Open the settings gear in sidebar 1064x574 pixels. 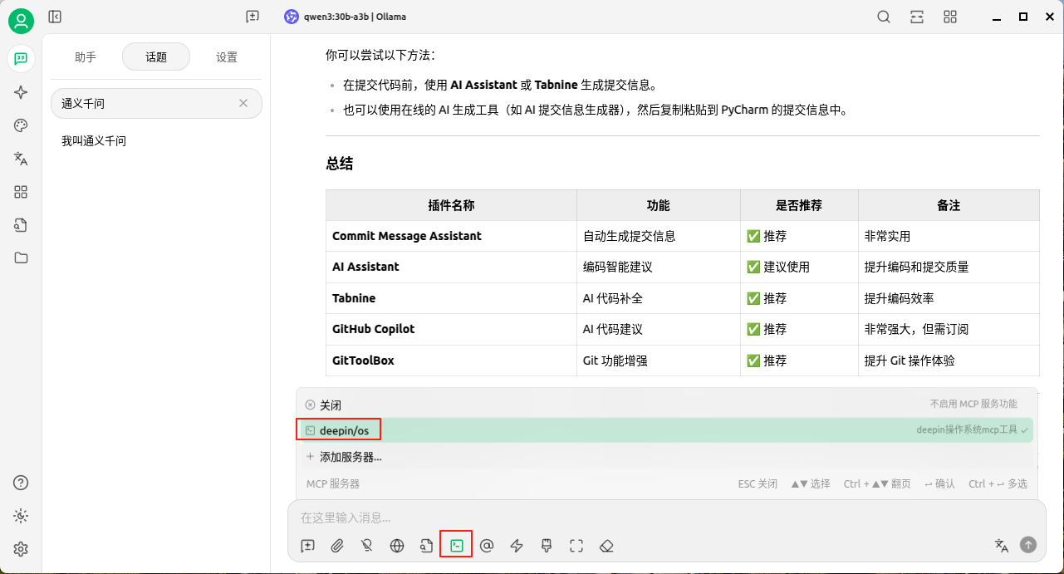21,549
